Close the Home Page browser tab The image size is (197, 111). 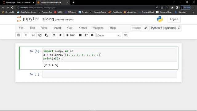coord(33,2)
